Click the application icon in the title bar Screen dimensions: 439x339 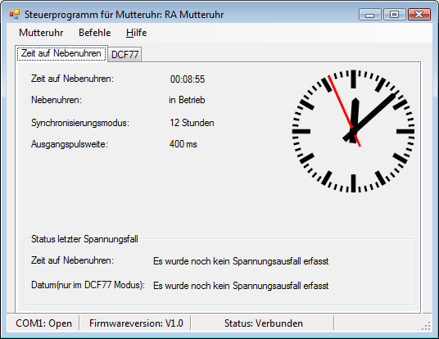pyautogui.click(x=15, y=14)
